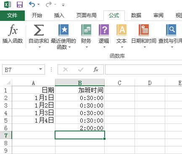
Task: Click into the formula bar input
Action: [x=144, y=69]
